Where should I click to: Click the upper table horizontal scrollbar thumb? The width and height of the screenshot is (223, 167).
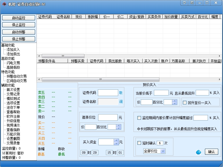63,56
